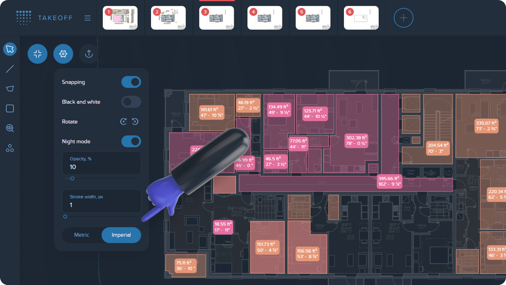The width and height of the screenshot is (506, 285).
Task: Open the groups circles icon in sidebar
Action: point(10,148)
